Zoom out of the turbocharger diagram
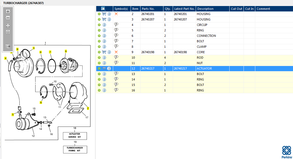The image size is (293, 159). pos(8,18)
